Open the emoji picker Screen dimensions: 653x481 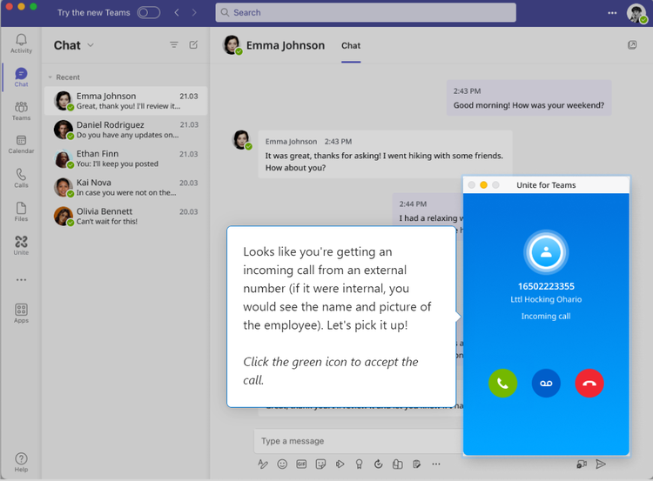282,464
